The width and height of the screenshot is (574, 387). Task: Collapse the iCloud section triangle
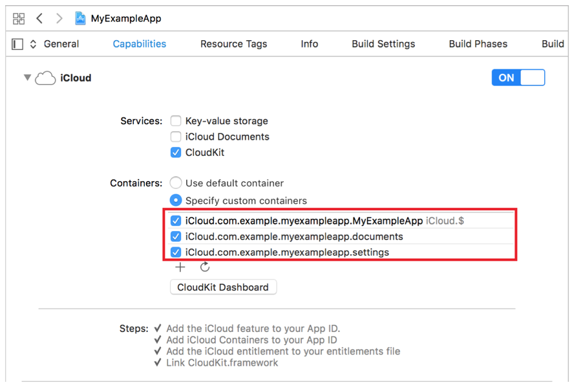pyautogui.click(x=27, y=78)
